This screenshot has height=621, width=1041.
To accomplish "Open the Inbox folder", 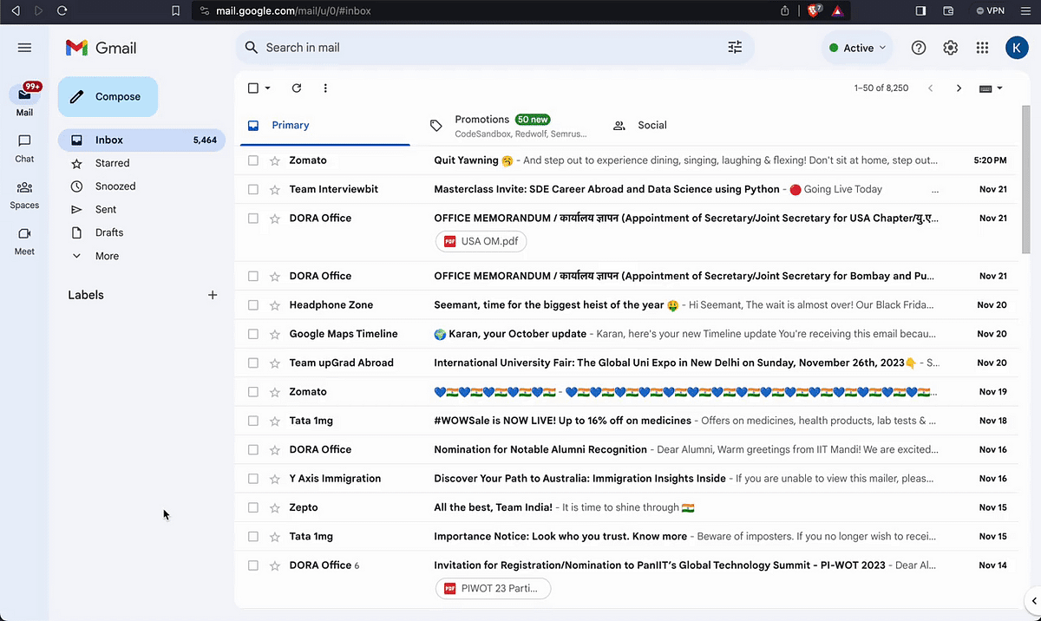I will tap(141, 140).
